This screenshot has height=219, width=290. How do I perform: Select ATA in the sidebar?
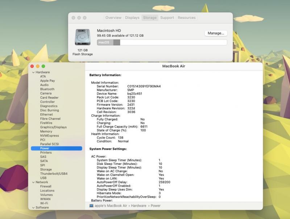43,76
